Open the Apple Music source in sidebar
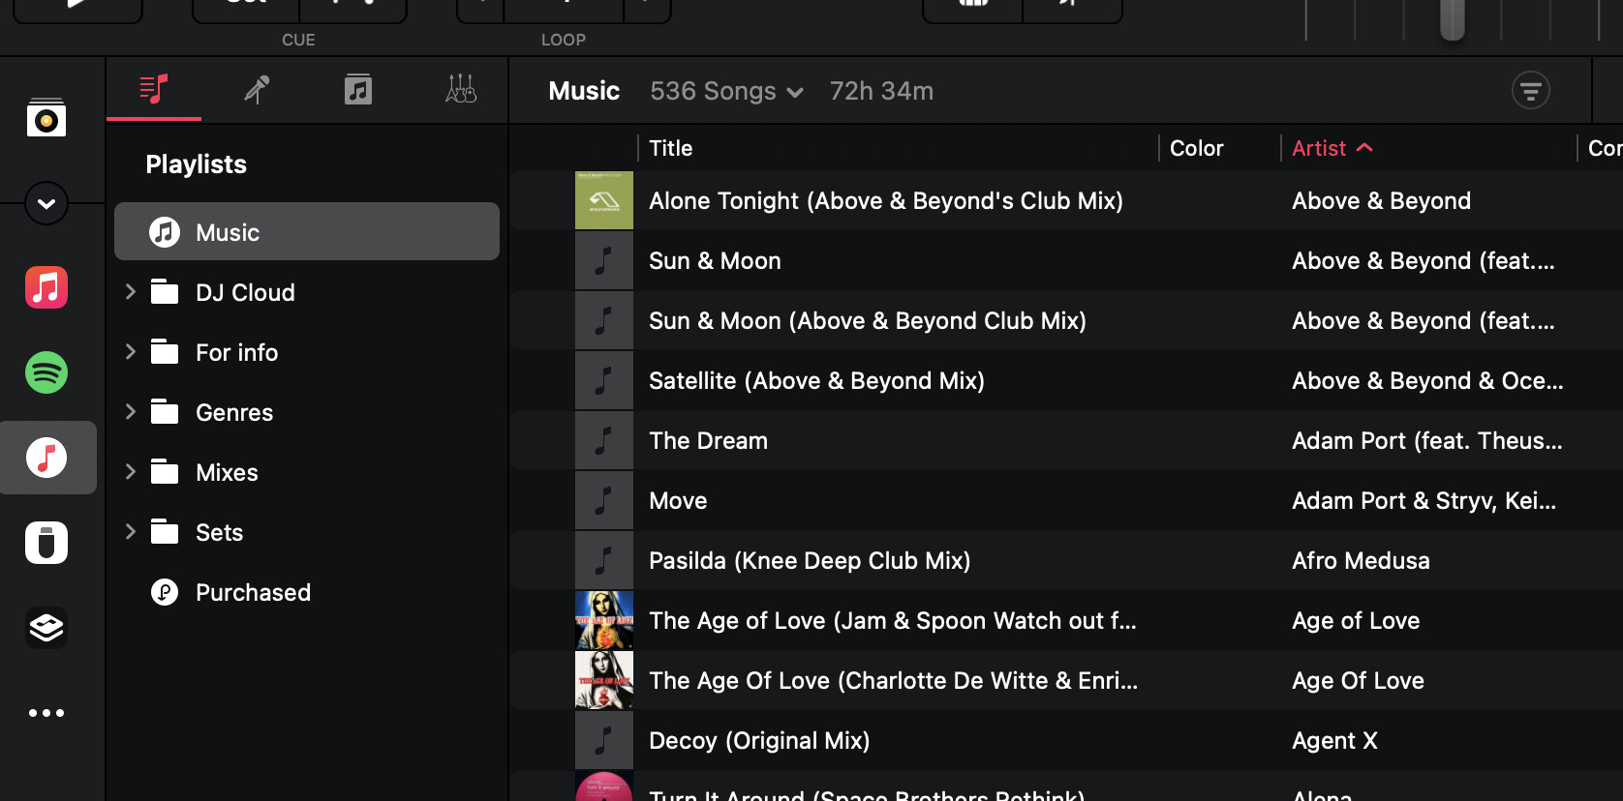This screenshot has width=1623, height=801. pos(46,287)
